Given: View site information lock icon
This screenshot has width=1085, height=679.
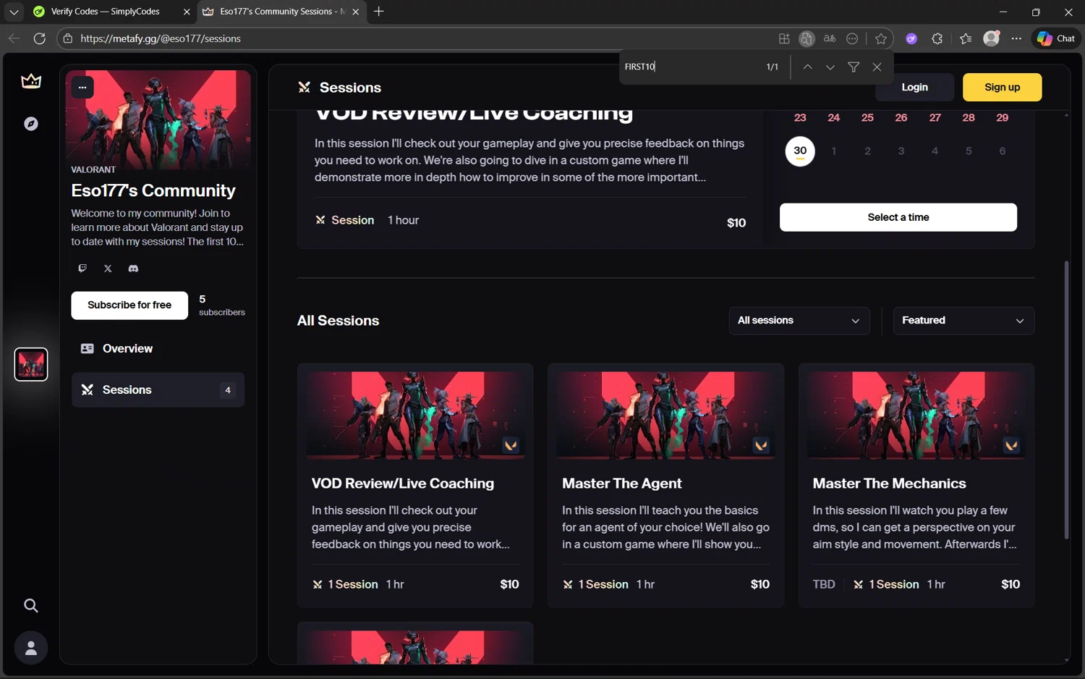Looking at the screenshot, I should click(68, 38).
